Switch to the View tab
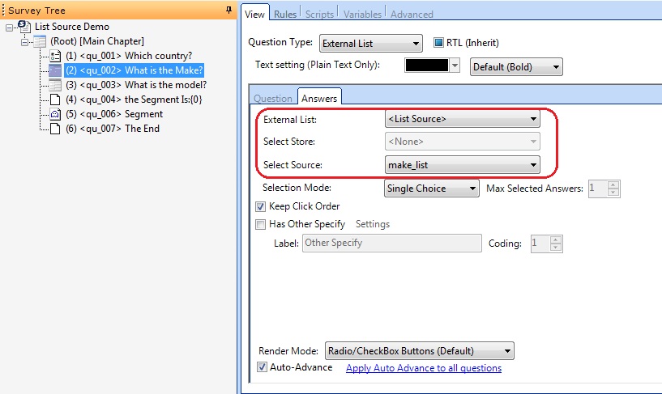This screenshot has height=394, width=662. (254, 14)
